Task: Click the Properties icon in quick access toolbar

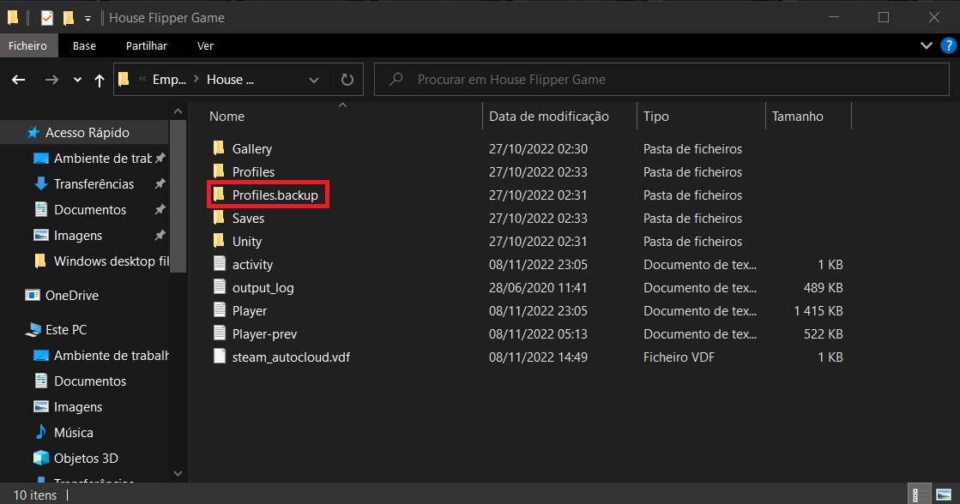Action: coord(48,17)
